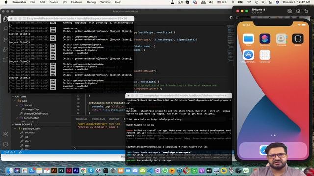Viewport: 314px width, 176px height.
Task: Run the test npm script
Action: (x=27, y=146)
